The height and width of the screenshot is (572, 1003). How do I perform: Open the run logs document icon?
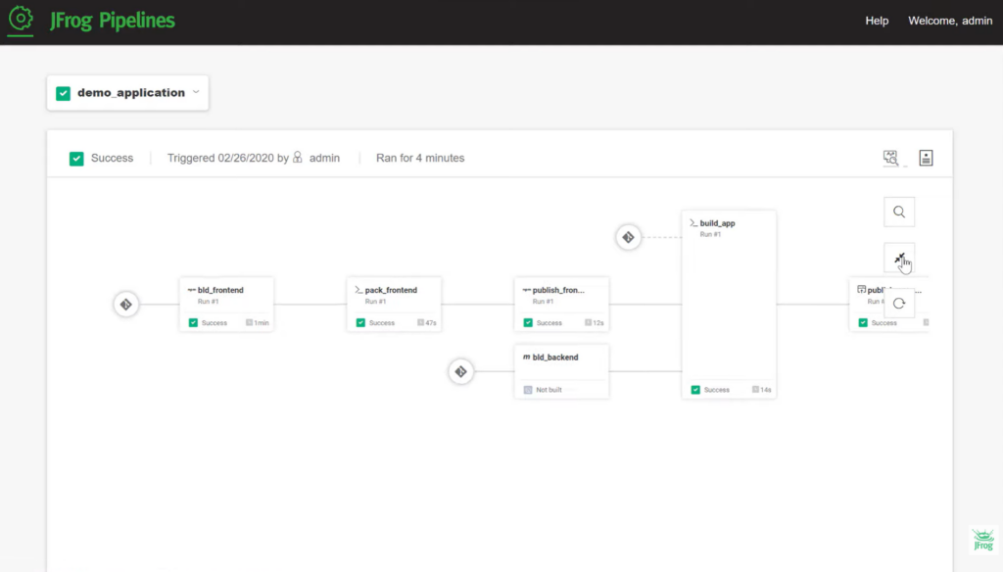pos(926,158)
